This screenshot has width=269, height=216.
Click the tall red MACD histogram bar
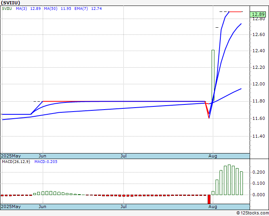pos(209,199)
